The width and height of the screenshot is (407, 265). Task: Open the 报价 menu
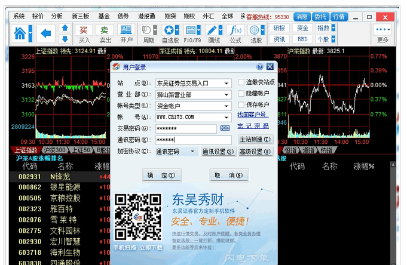[x=38, y=16]
